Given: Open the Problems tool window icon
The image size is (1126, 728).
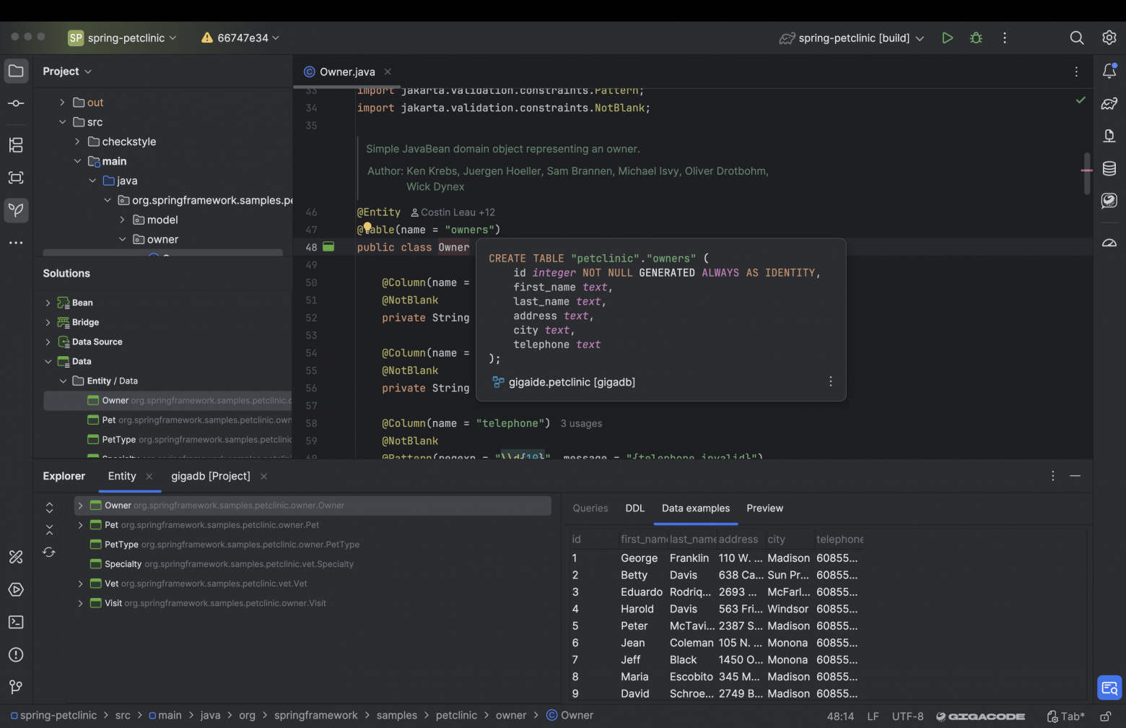Looking at the screenshot, I should coord(16,654).
